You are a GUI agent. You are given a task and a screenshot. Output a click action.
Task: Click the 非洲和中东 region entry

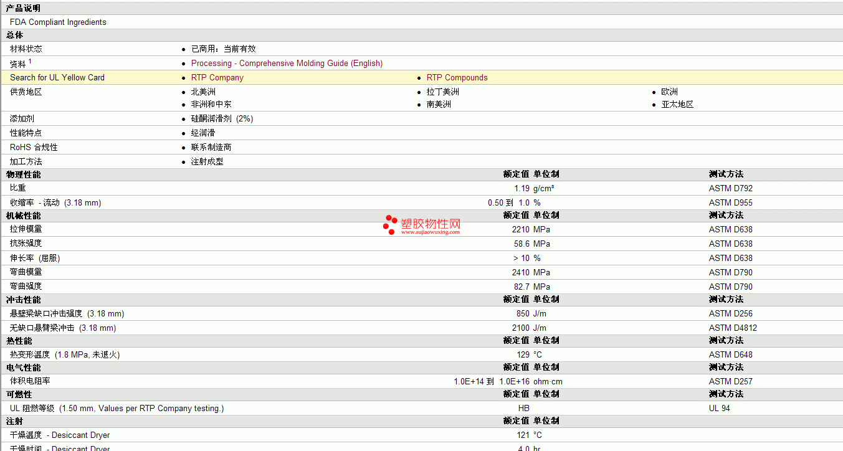click(x=211, y=105)
